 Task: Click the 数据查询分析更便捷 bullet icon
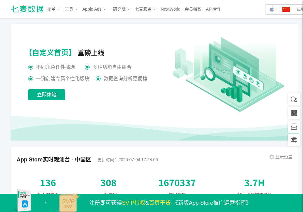[x=98, y=79]
